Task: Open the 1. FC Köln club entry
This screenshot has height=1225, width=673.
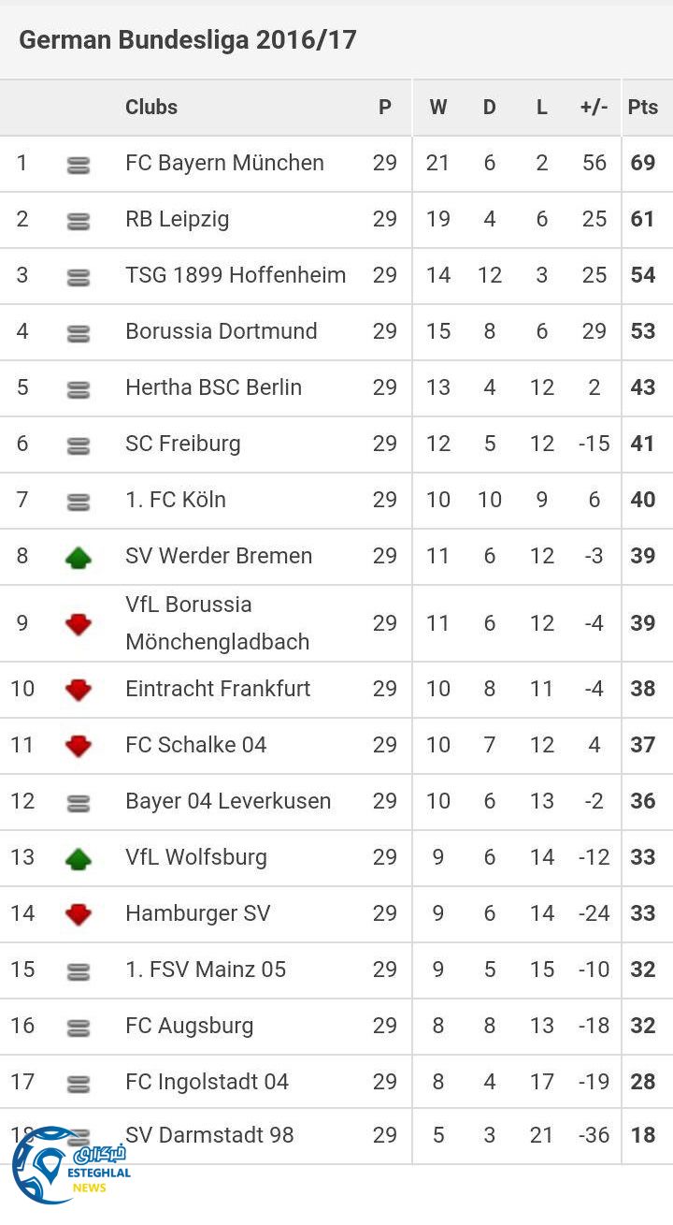Action: pos(176,500)
